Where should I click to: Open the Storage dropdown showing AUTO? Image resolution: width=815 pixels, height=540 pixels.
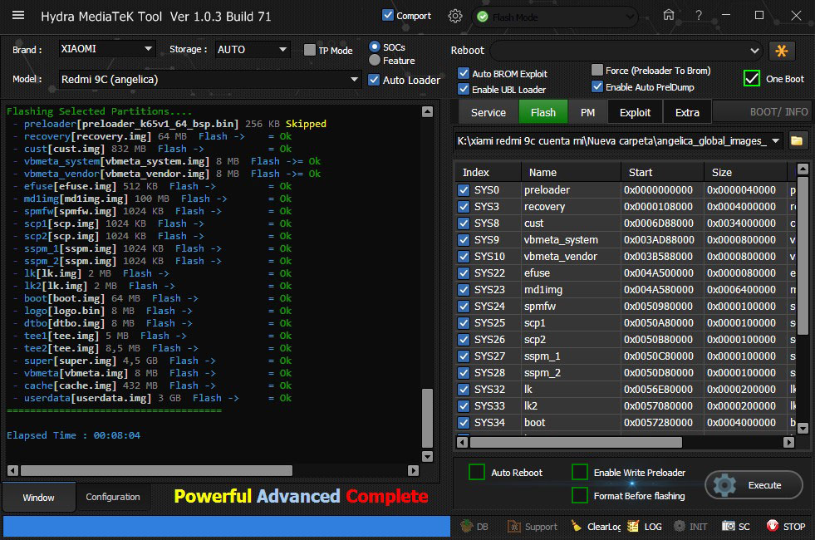tap(252, 49)
